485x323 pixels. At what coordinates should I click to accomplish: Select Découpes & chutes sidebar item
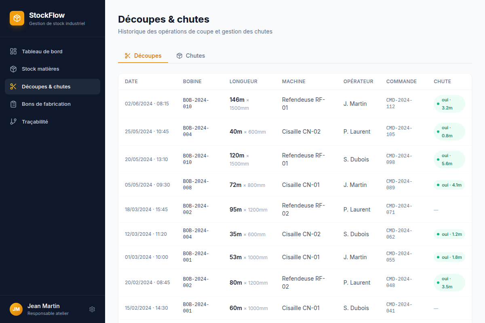point(53,86)
